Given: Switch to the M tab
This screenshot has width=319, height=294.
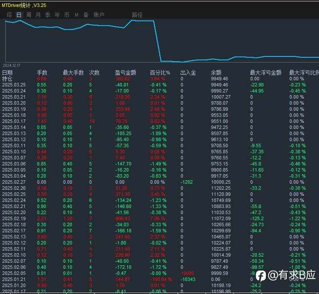Looking at the screenshot, I should coord(77,15).
